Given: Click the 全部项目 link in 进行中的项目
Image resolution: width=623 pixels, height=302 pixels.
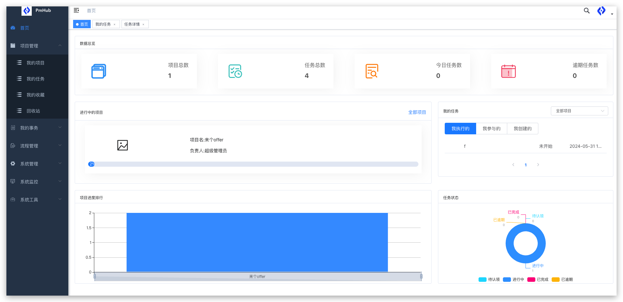Looking at the screenshot, I should [x=417, y=112].
